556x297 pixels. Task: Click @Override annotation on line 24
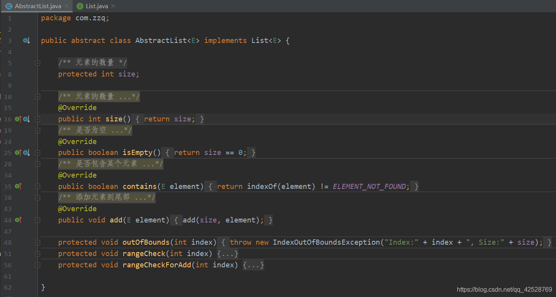(77, 142)
